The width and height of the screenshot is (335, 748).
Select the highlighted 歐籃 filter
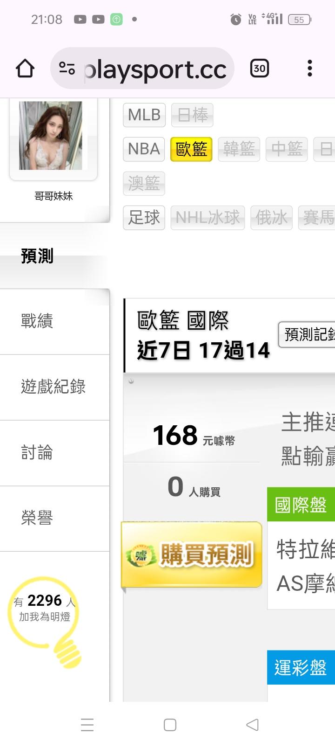click(191, 149)
